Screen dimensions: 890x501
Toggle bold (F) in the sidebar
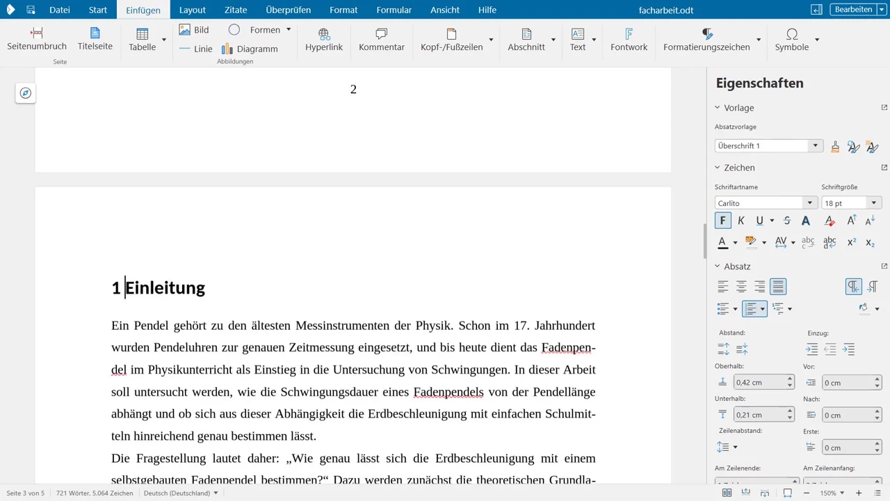(722, 221)
